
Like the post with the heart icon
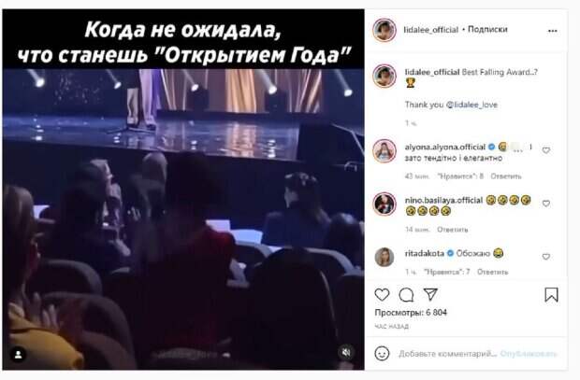point(382,295)
